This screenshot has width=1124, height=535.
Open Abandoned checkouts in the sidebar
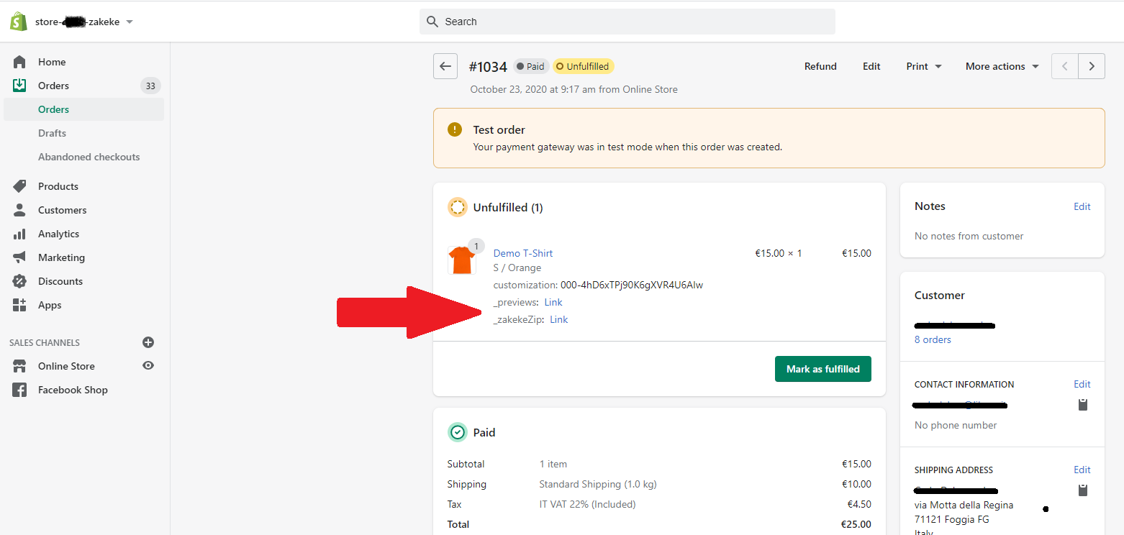click(89, 157)
